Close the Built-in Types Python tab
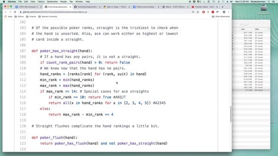278x156 pixels. pos(129,7)
